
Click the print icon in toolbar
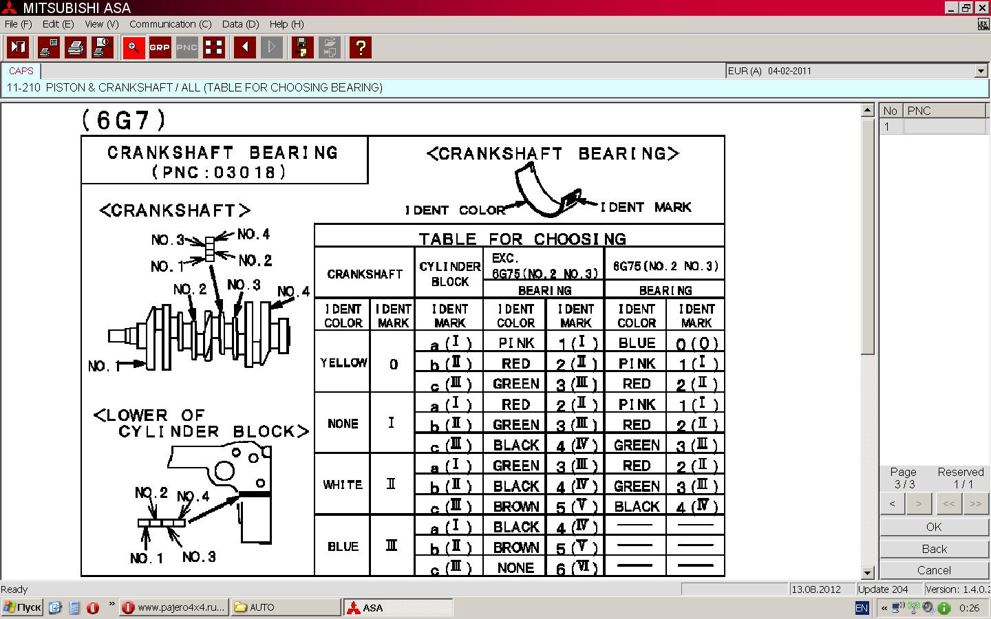click(76, 47)
